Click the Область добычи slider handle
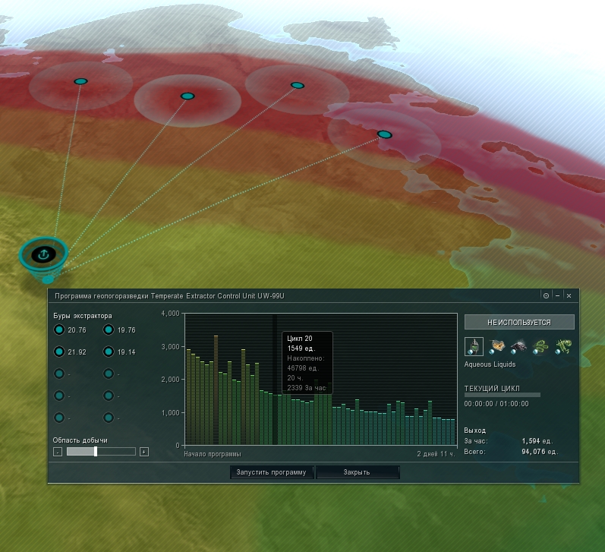Image resolution: width=605 pixels, height=552 pixels. coord(96,452)
